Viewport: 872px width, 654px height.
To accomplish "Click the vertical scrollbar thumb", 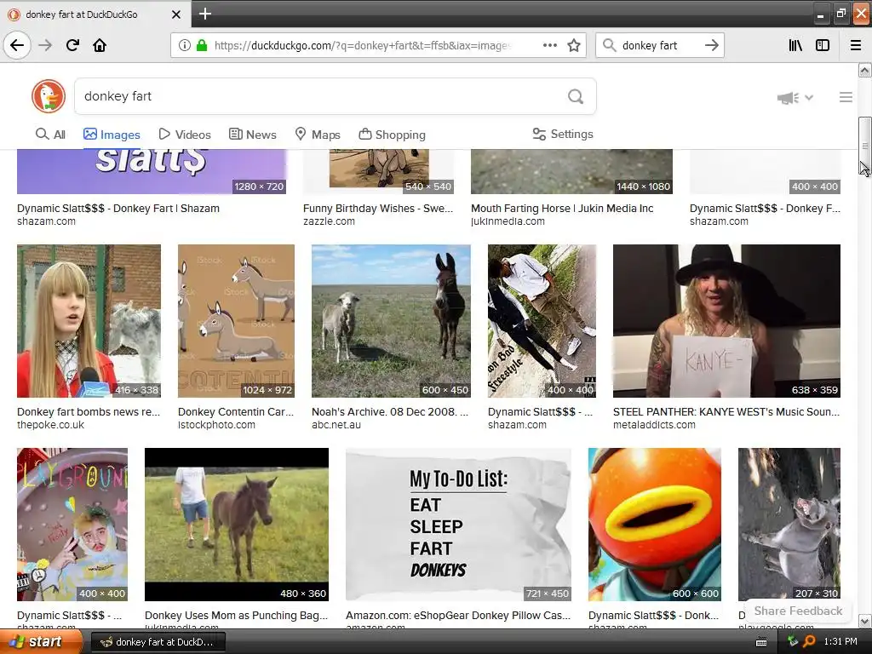I will 864,146.
